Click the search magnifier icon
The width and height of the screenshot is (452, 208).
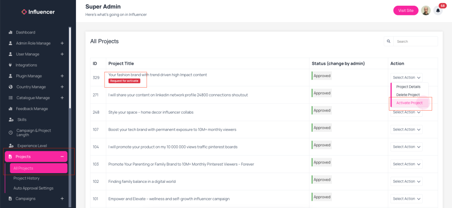[x=388, y=41]
